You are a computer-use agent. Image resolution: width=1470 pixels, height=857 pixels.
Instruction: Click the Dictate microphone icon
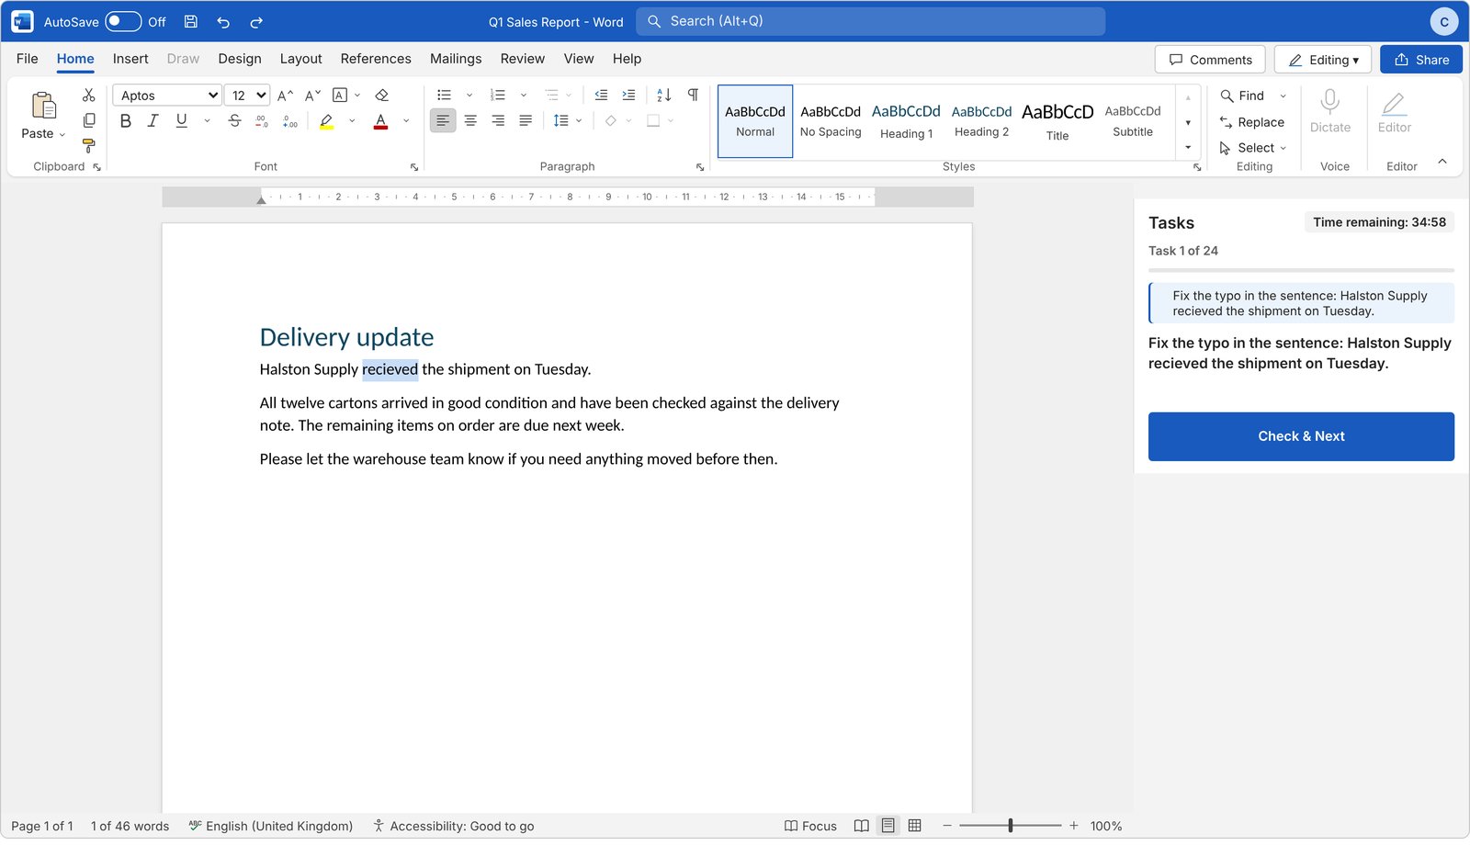click(x=1330, y=102)
